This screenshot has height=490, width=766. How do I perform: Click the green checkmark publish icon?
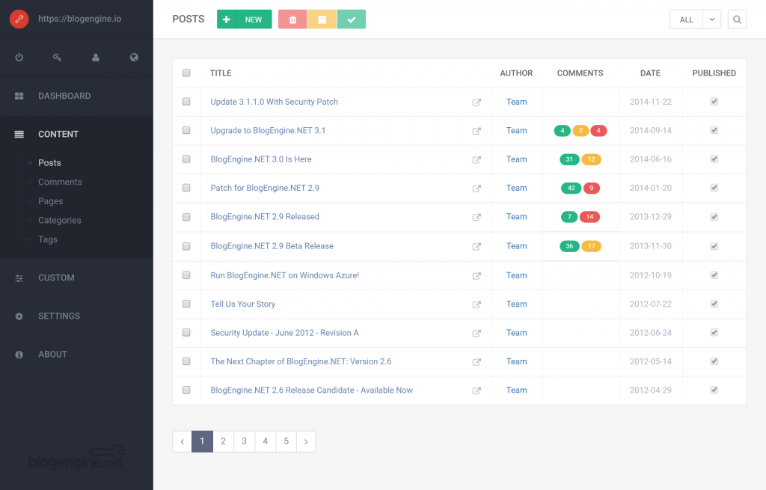352,19
